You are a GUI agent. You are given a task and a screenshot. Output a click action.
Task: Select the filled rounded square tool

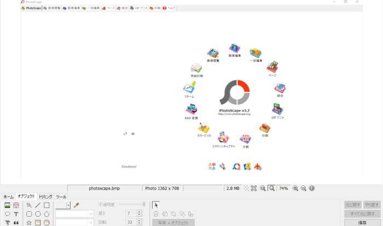tap(47, 223)
